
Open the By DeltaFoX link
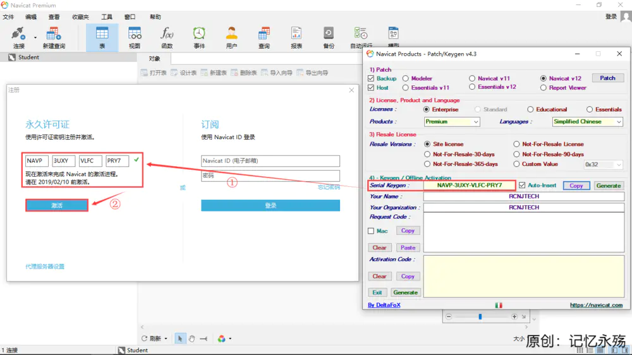tap(384, 305)
